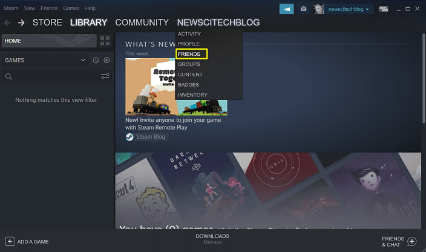Click the HOME button in sidebar
426x252 pixels.
pyautogui.click(x=49, y=41)
